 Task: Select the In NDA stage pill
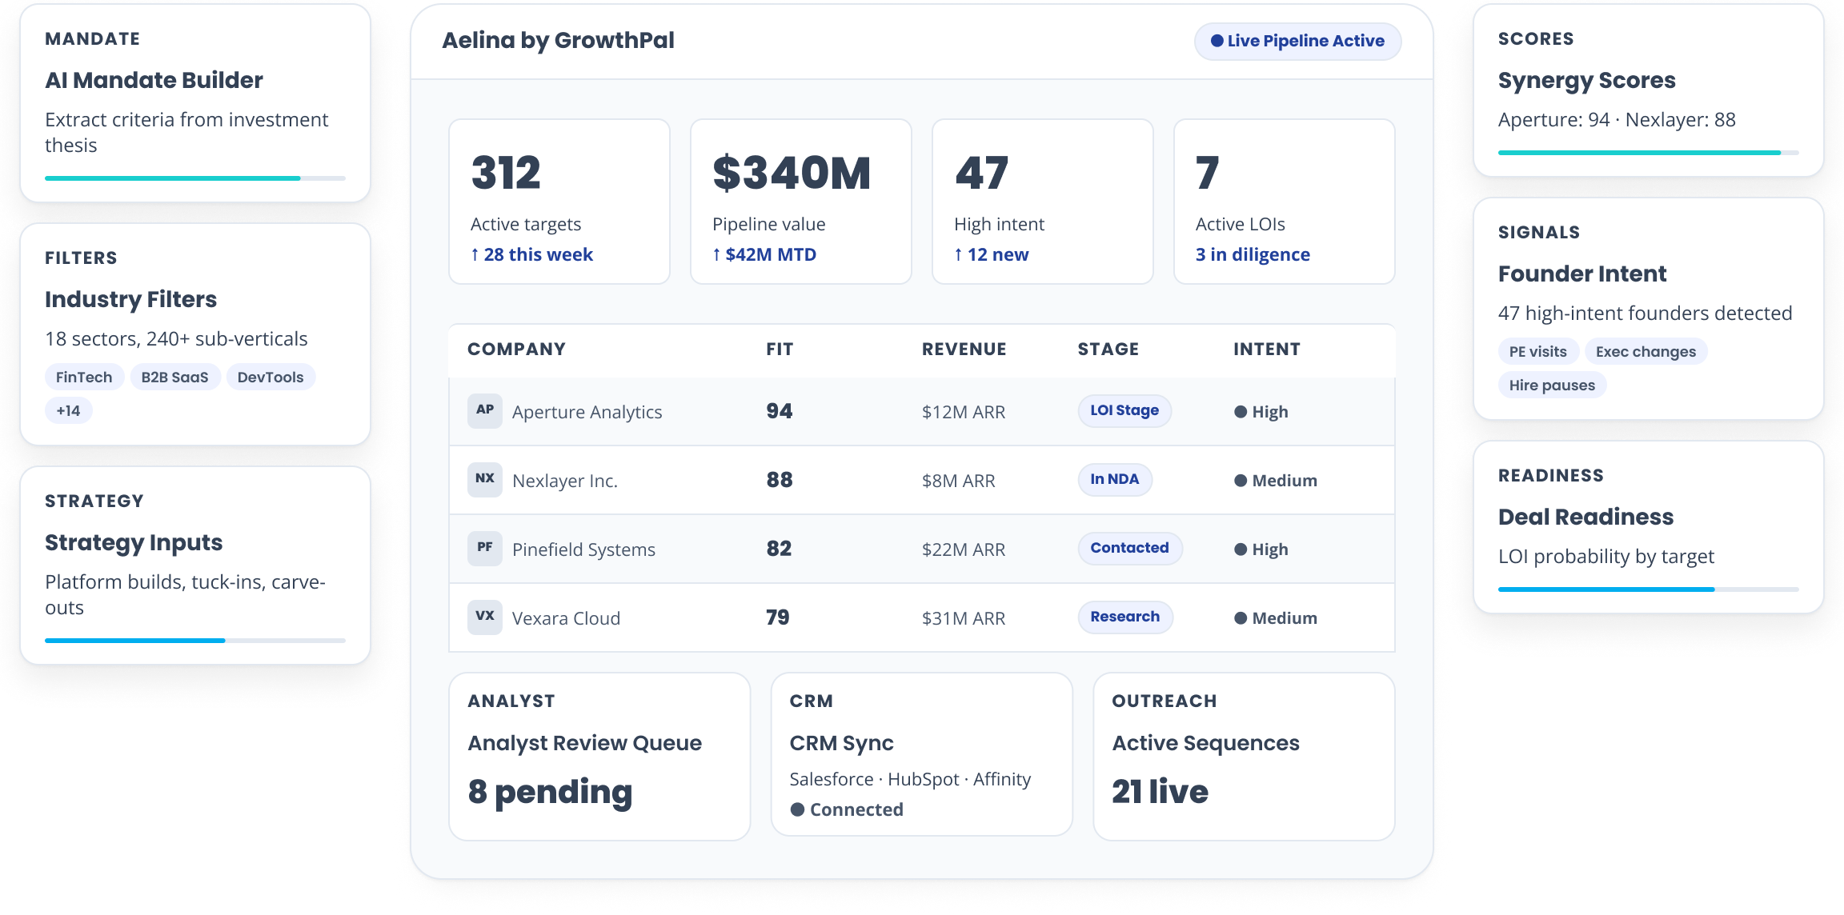1115,479
